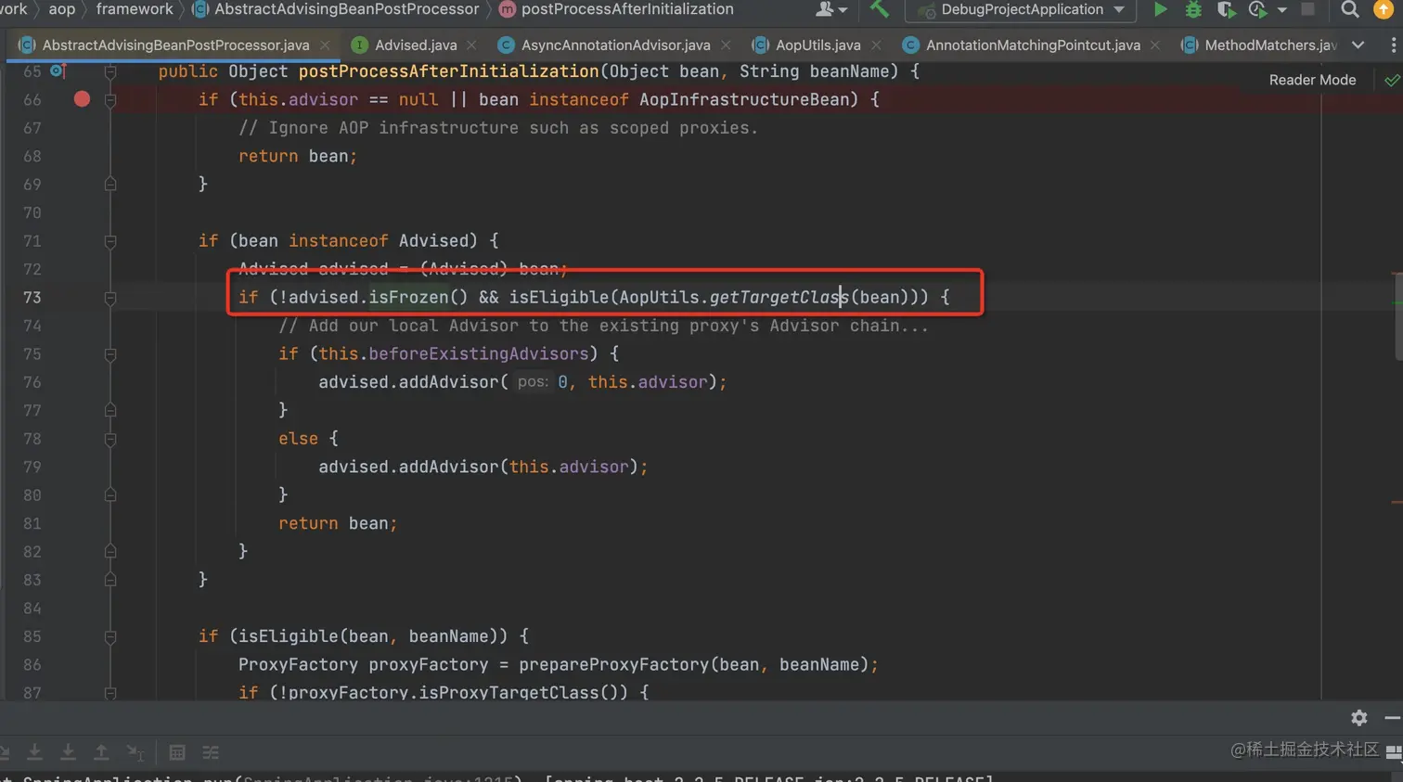Screen dimensions: 1403x782
Task: Close the Advised.java tab
Action: (x=471, y=45)
